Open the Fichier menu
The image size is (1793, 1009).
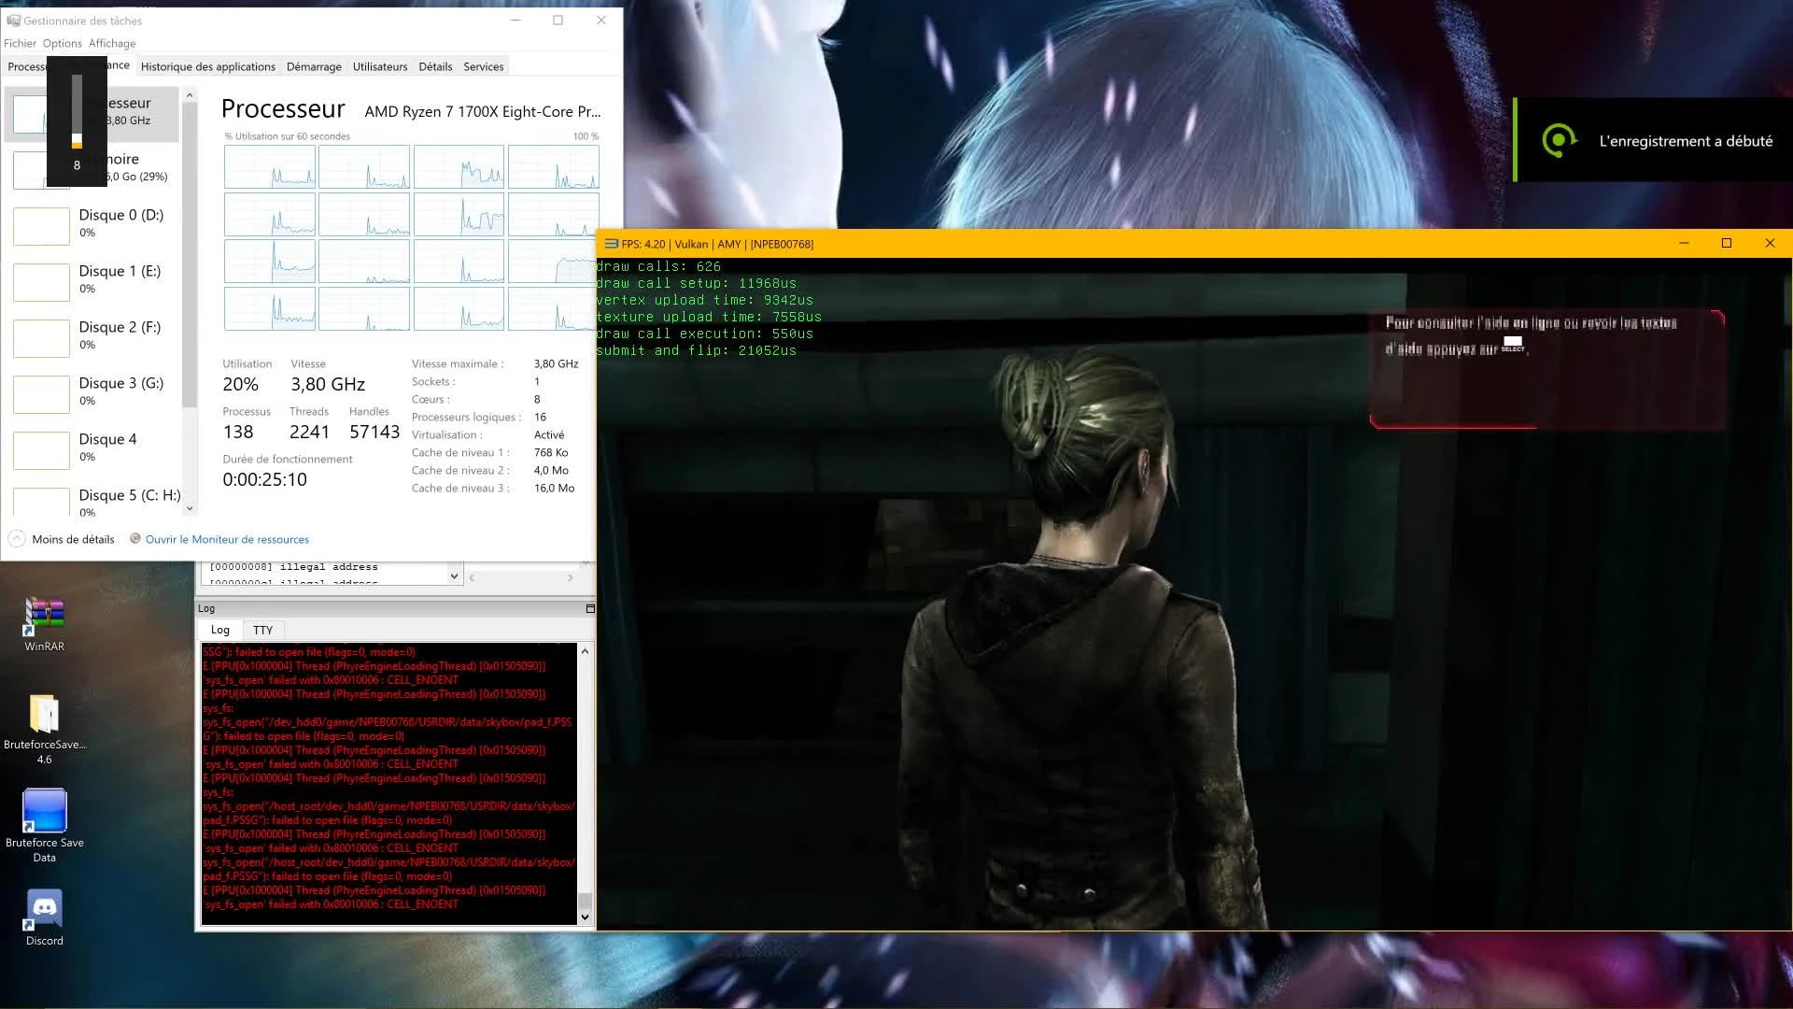[20, 43]
